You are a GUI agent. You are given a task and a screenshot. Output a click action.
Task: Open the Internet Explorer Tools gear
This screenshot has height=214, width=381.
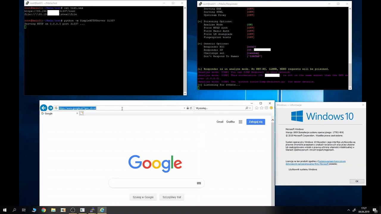[x=266, y=108]
